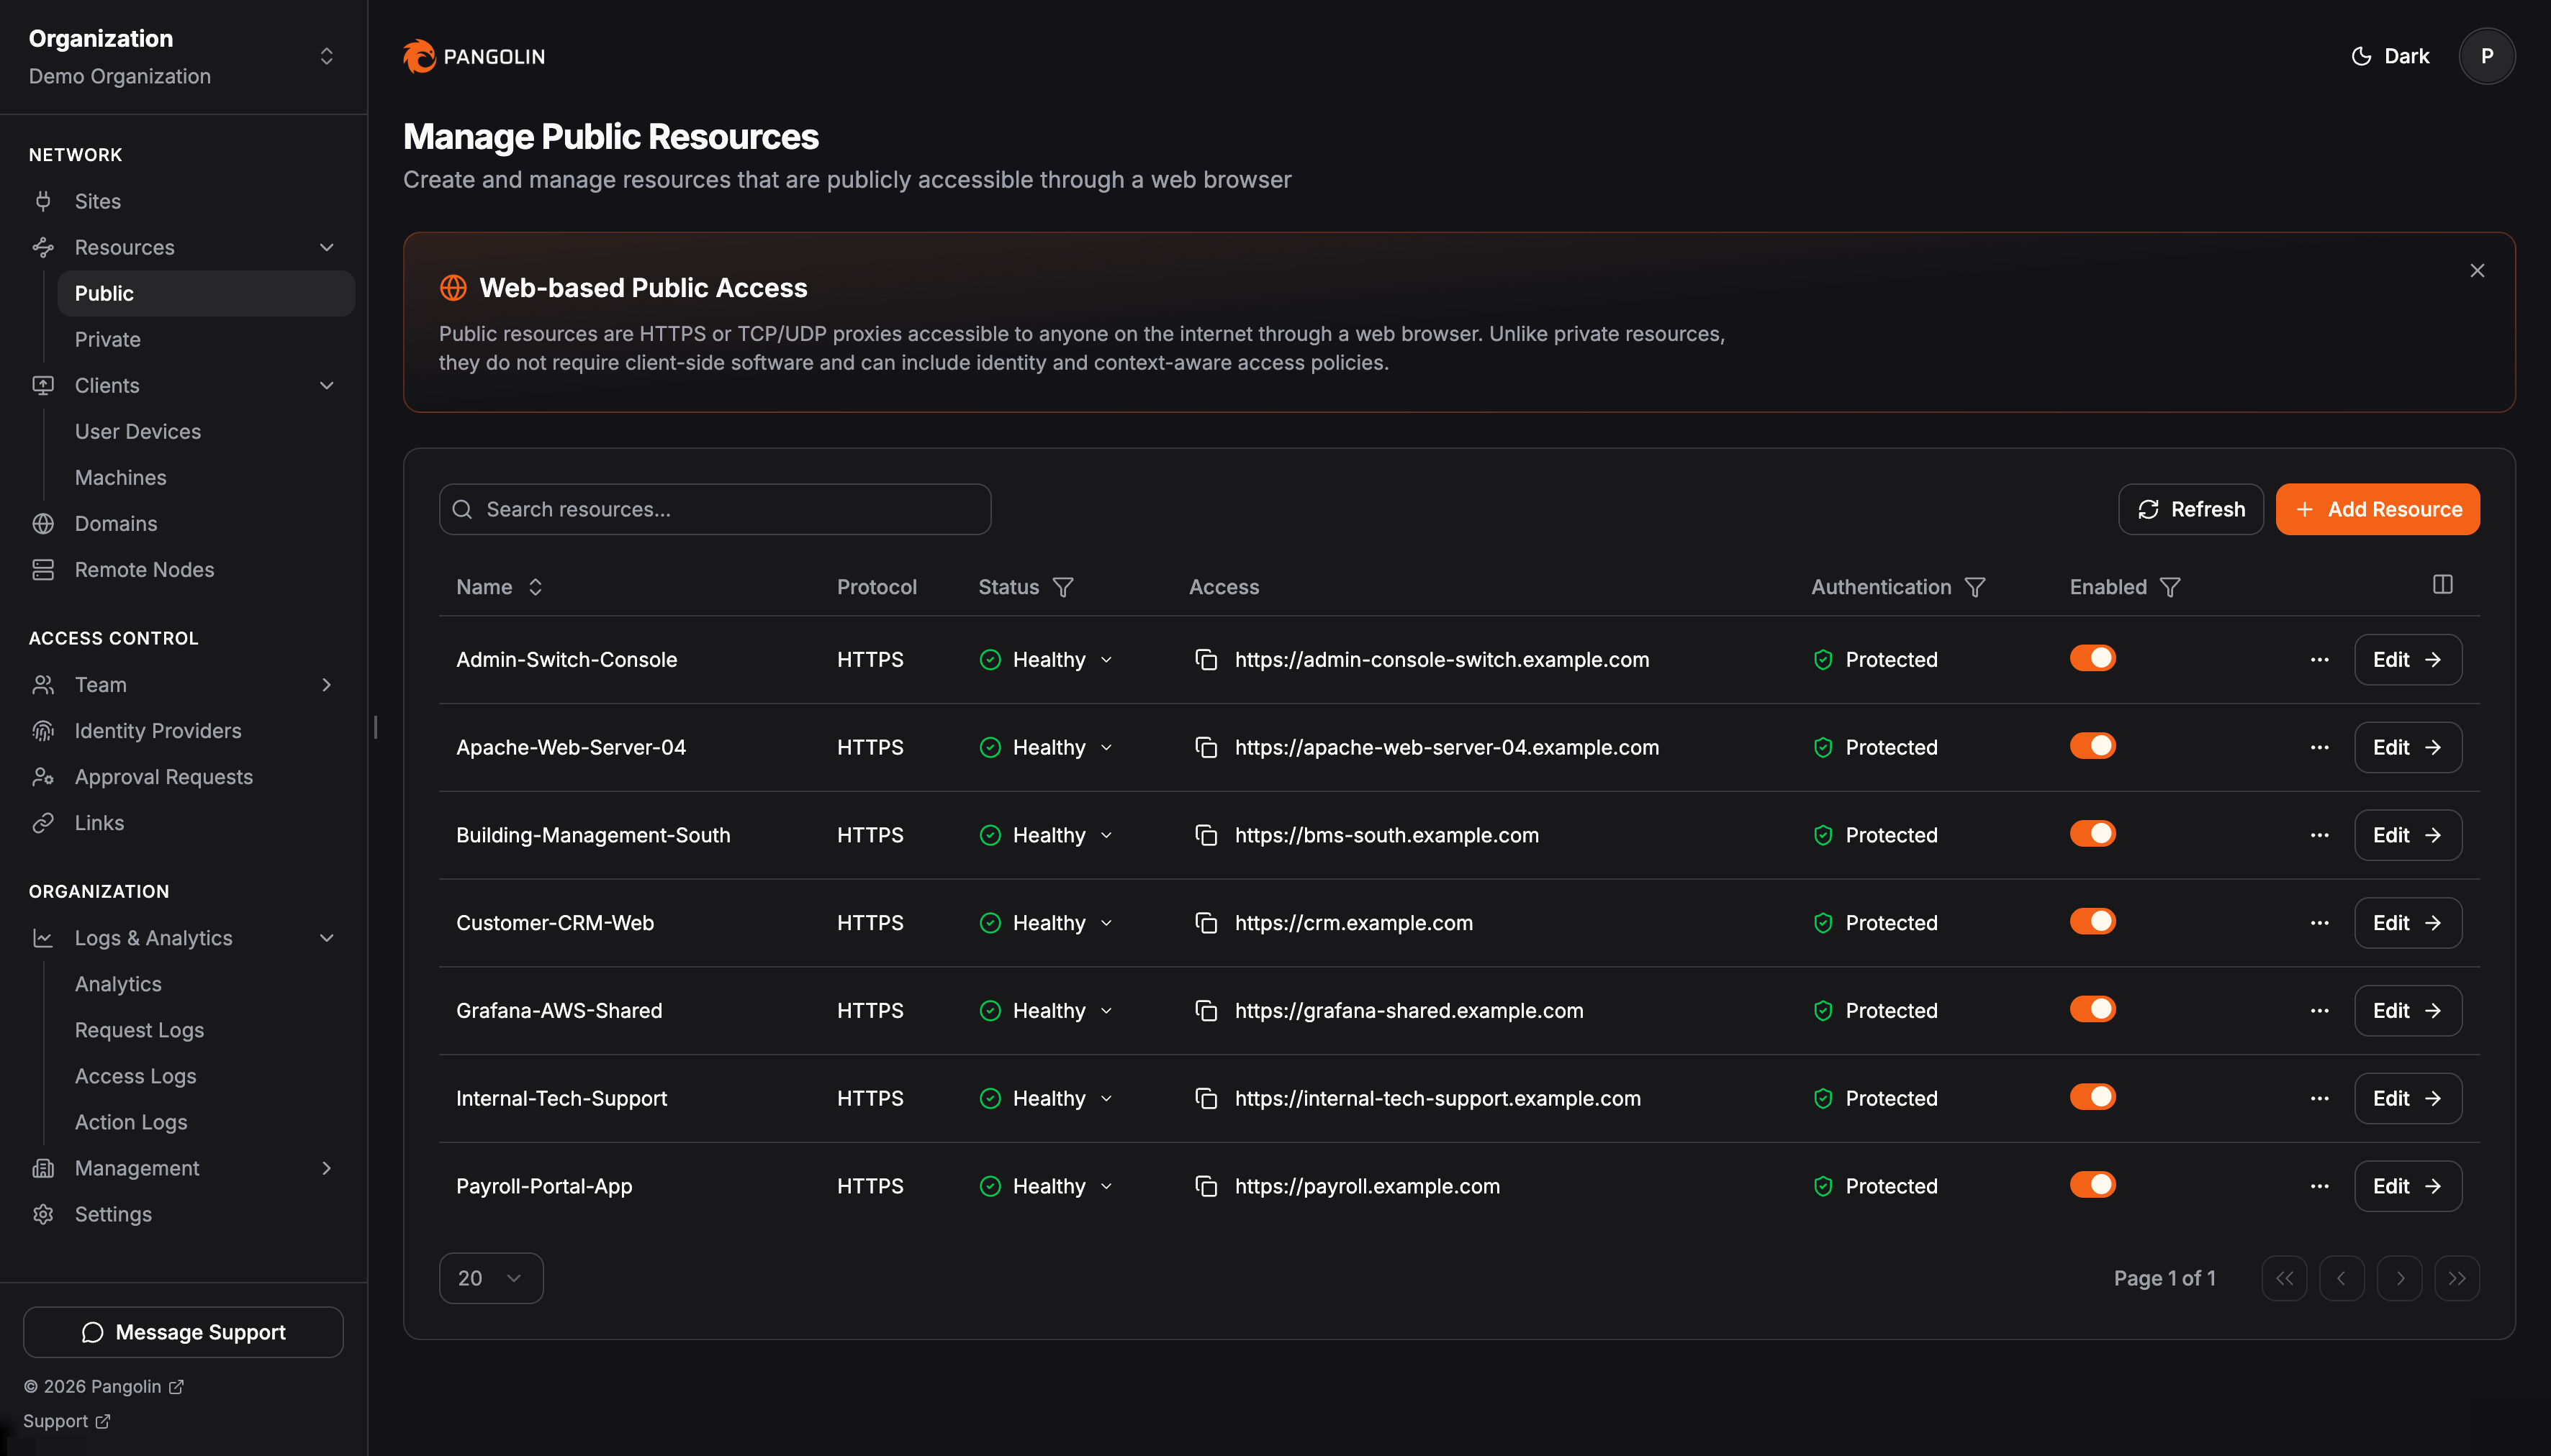Screen dimensions: 2551x1456
Task: Click the Add Resource button
Action: [2377, 510]
